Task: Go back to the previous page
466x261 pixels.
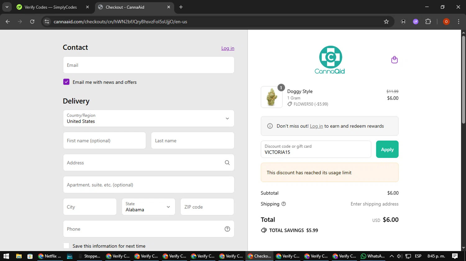Action: click(x=8, y=21)
